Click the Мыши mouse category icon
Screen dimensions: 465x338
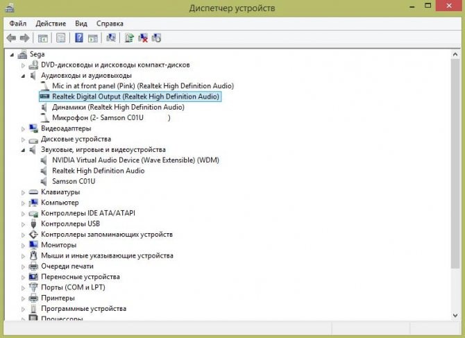pos(33,255)
